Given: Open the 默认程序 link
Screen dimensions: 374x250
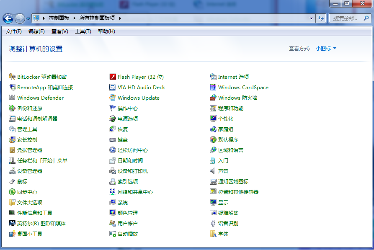Looking at the screenshot, I should [x=228, y=140].
